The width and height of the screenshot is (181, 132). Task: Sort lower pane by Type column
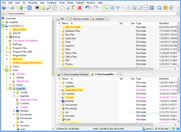click(147, 79)
